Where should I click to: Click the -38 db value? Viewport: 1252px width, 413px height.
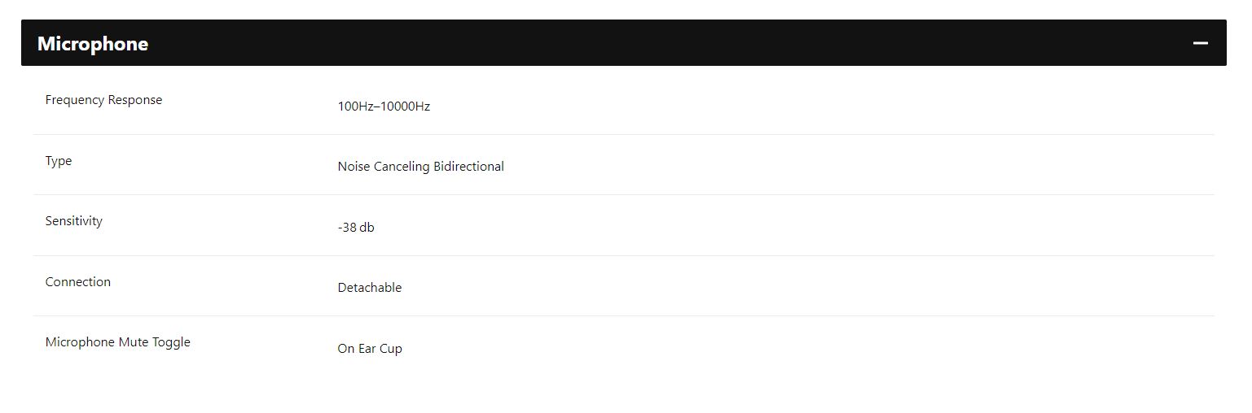[356, 228]
